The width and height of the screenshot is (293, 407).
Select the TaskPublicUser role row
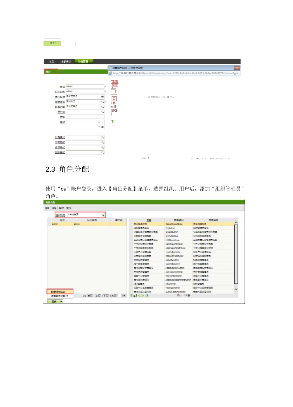pyautogui.click(x=182, y=252)
